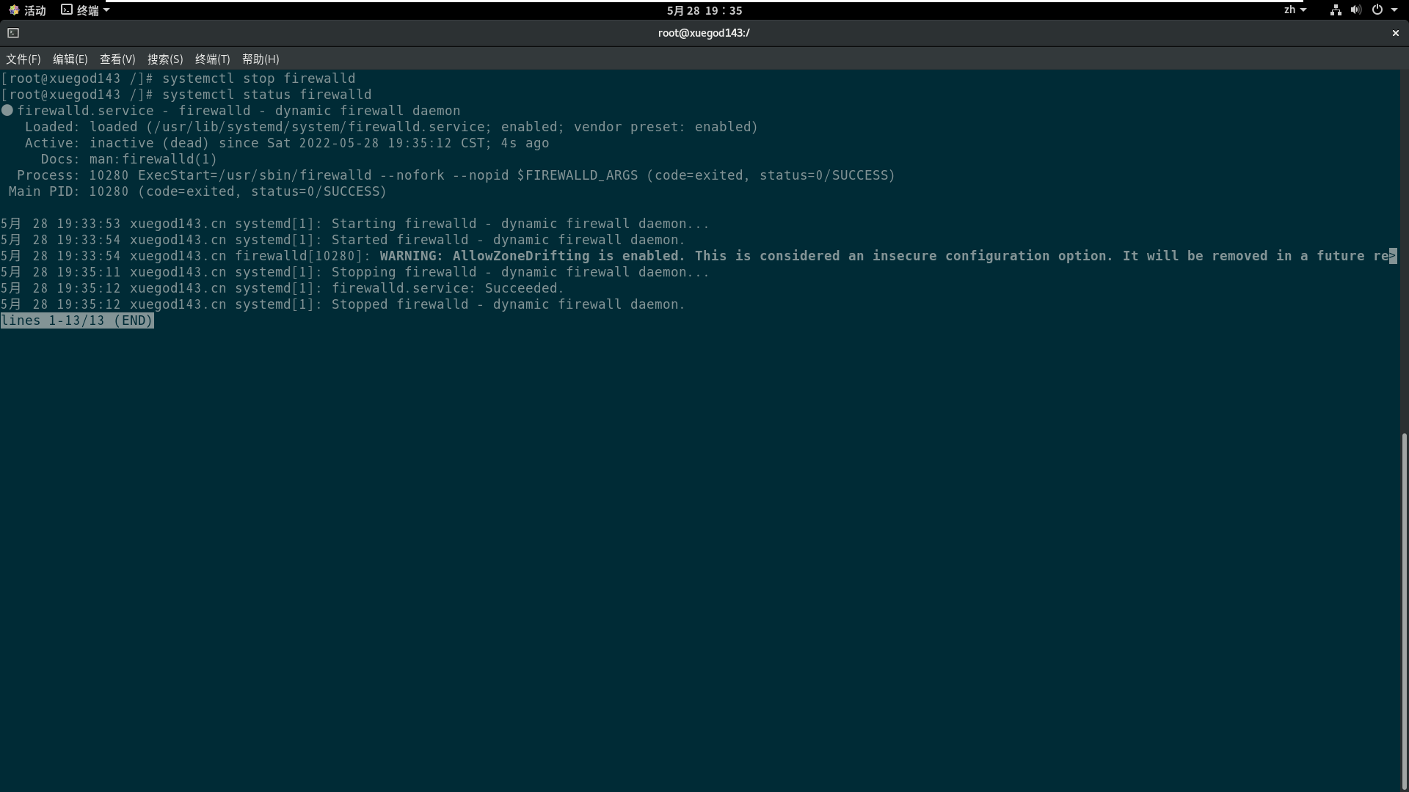Image resolution: width=1409 pixels, height=792 pixels.
Task: Open the 终端(T) menu
Action: point(212,59)
